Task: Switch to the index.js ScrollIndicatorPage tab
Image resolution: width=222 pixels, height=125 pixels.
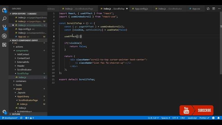Action: coord(79,9)
